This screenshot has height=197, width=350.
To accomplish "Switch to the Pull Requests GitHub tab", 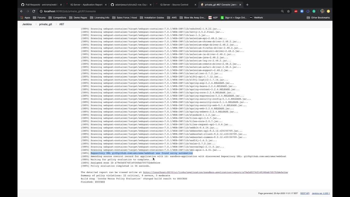I will (40, 5).
